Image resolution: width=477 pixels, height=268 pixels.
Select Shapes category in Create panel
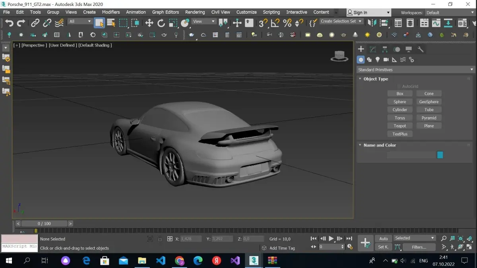(369, 60)
